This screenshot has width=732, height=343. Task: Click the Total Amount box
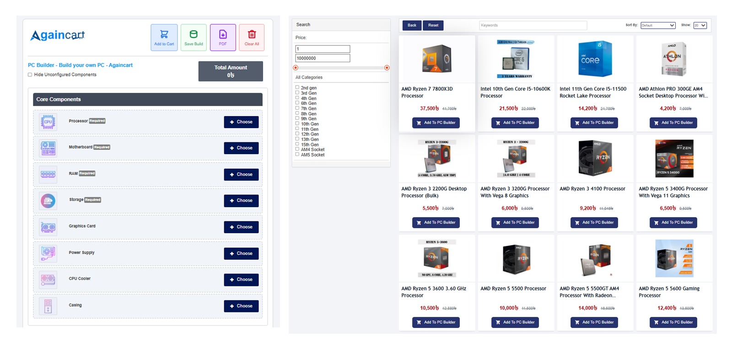[x=231, y=71]
